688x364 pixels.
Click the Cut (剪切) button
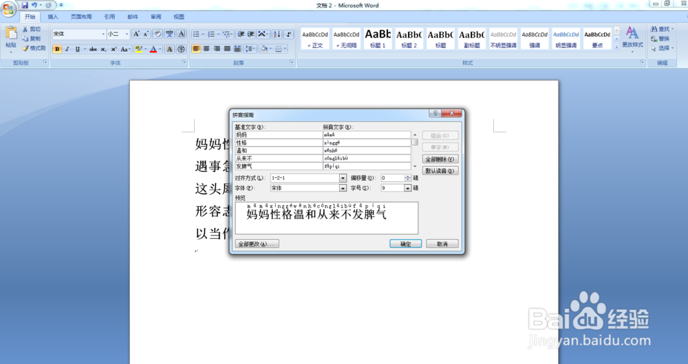coord(32,30)
